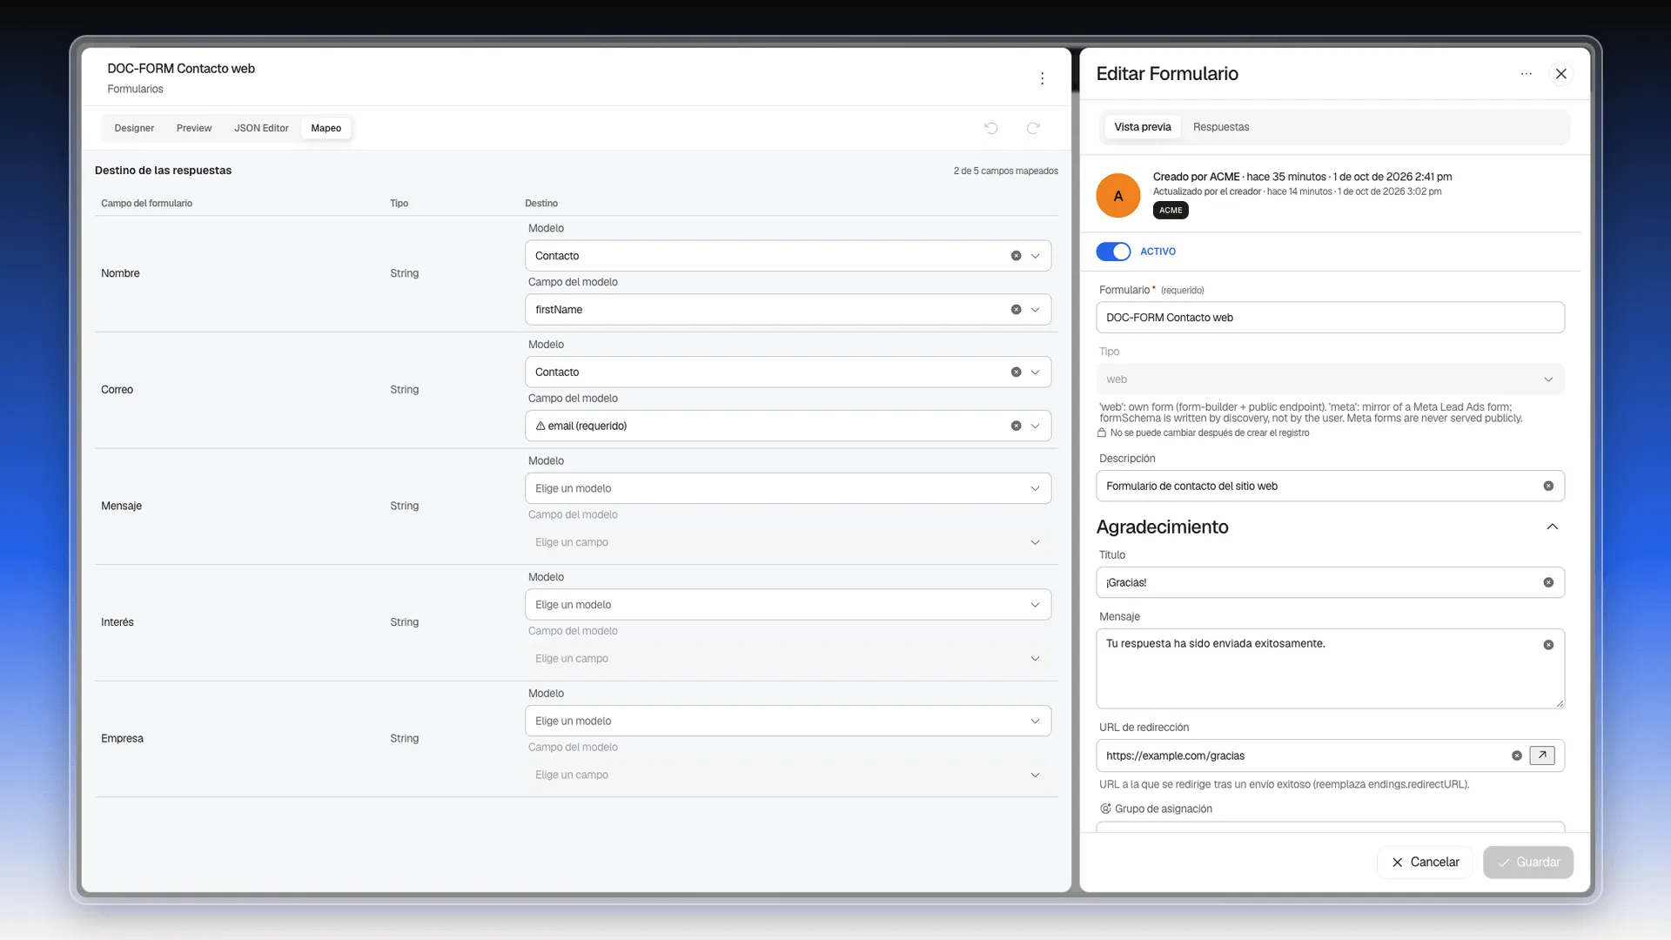1671x940 pixels.
Task: Clear the firstName field selection
Action: coord(1016,310)
